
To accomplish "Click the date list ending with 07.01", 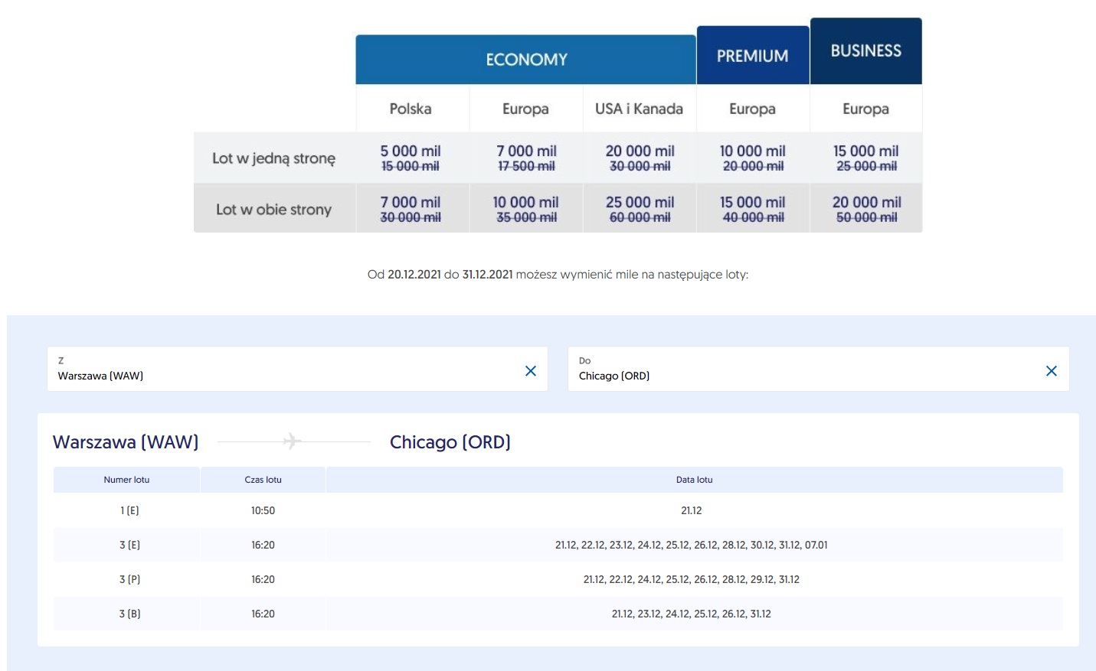I will coord(691,545).
